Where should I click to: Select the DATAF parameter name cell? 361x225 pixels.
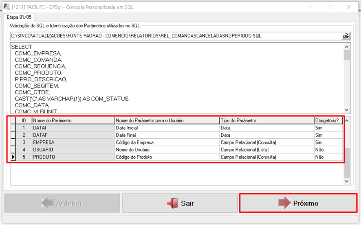(x=73, y=135)
